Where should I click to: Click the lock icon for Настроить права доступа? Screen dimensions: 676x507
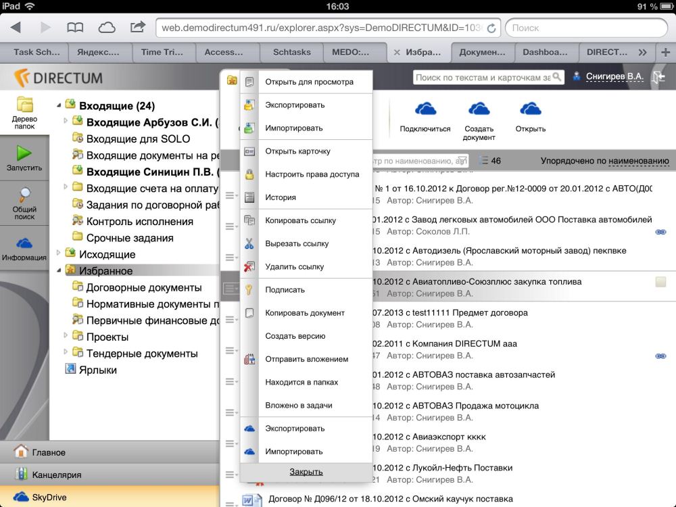pyautogui.click(x=249, y=174)
